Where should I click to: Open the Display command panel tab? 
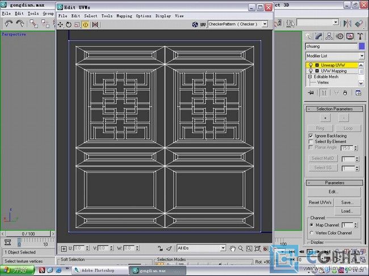[x=350, y=36]
